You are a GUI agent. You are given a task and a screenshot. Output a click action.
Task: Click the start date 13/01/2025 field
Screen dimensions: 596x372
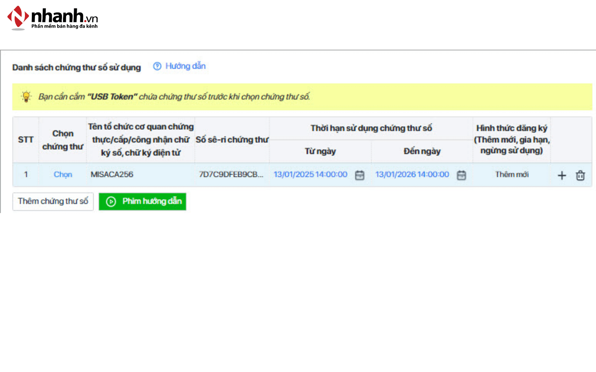(x=310, y=174)
